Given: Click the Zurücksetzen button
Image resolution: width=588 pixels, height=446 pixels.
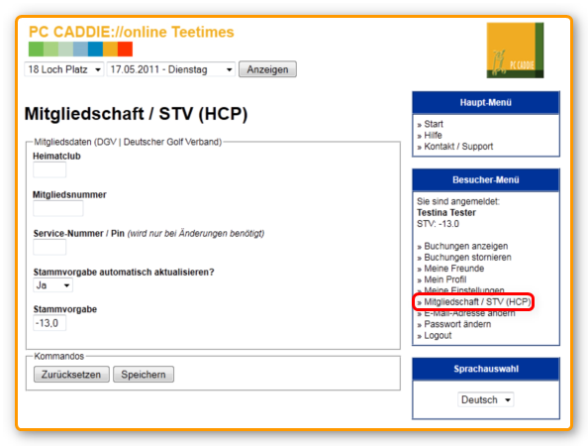Looking at the screenshot, I should coord(71,375).
